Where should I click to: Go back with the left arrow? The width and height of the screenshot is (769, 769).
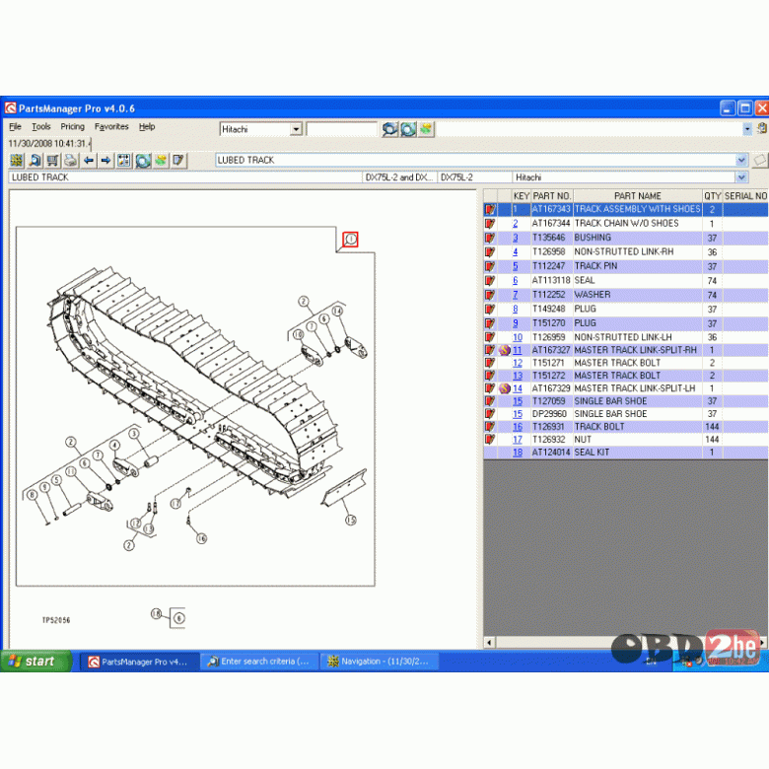[89, 161]
